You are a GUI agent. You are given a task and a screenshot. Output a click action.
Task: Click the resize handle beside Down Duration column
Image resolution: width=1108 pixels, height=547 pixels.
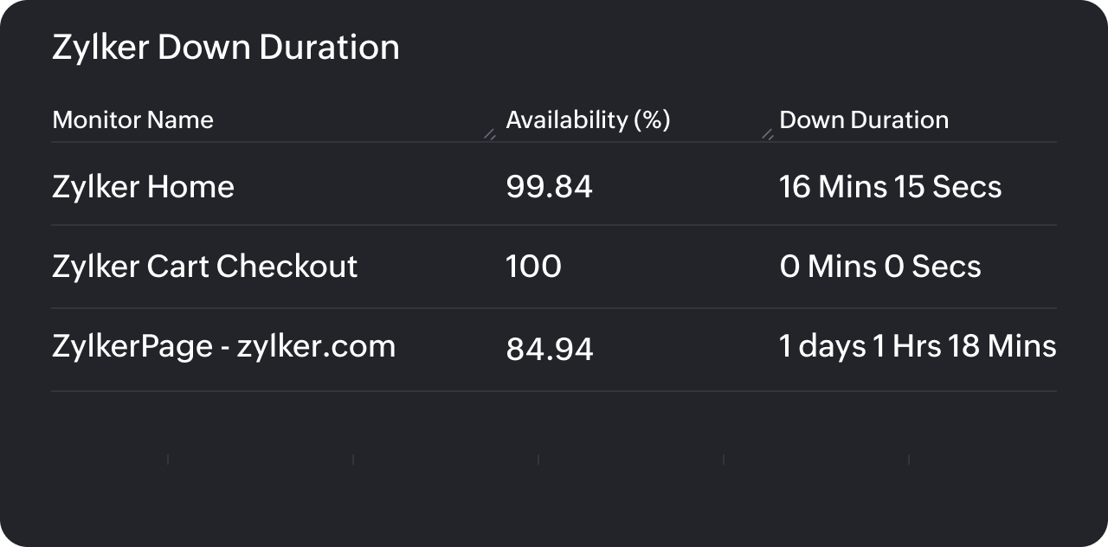(x=766, y=134)
